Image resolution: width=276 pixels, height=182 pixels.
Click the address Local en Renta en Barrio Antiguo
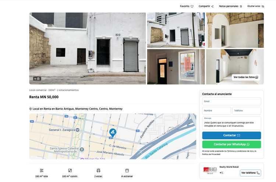point(77,109)
